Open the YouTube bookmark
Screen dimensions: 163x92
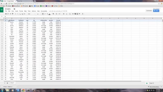[55, 6]
